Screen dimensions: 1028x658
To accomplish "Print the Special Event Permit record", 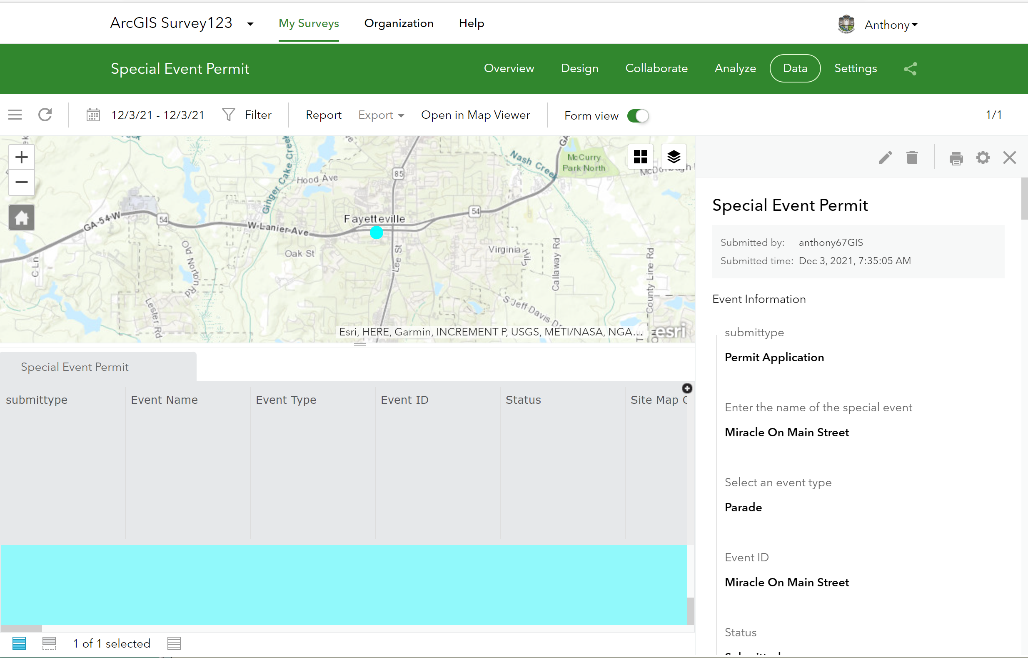I will pyautogui.click(x=956, y=157).
